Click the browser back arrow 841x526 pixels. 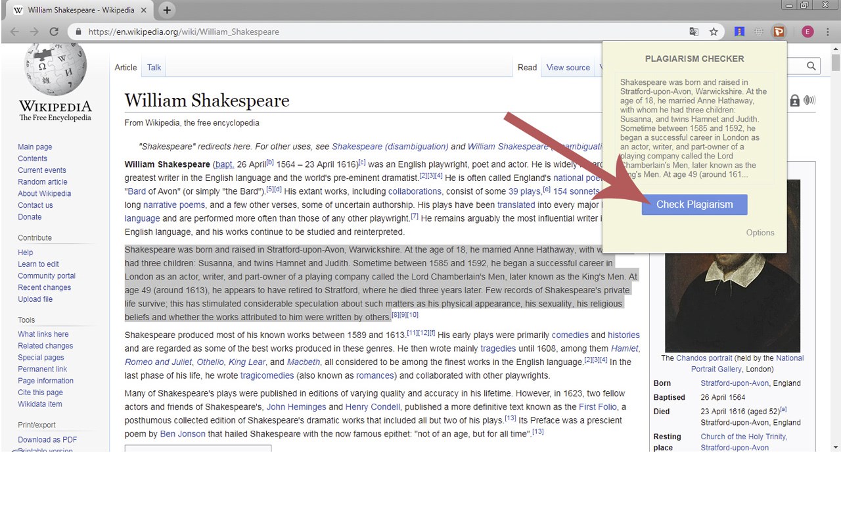coord(14,32)
